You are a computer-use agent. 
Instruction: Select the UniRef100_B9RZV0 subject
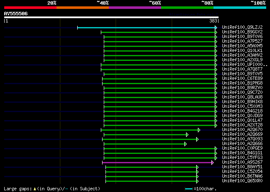242,88
